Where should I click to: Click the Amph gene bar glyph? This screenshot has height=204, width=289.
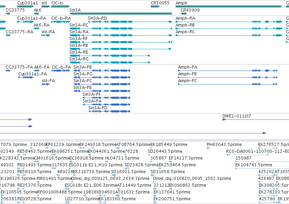tap(229, 6)
